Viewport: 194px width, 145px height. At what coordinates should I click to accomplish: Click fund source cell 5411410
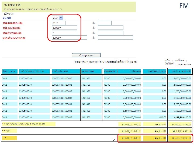tap(86, 104)
